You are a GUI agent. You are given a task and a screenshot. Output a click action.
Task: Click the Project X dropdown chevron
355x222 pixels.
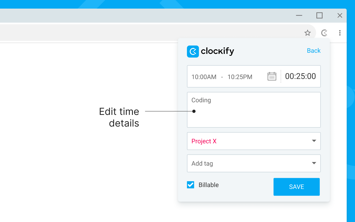[x=314, y=141]
